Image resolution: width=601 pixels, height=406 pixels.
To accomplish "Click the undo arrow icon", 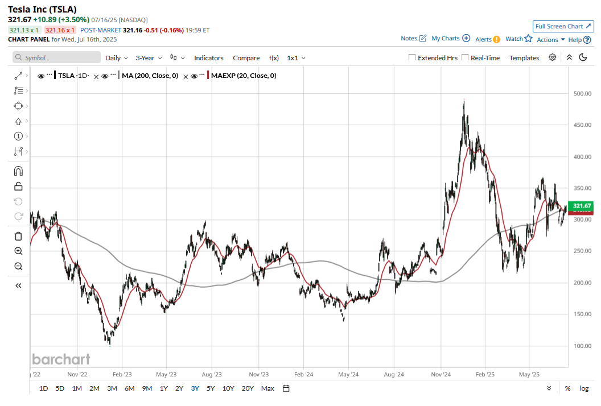I will (x=18, y=201).
